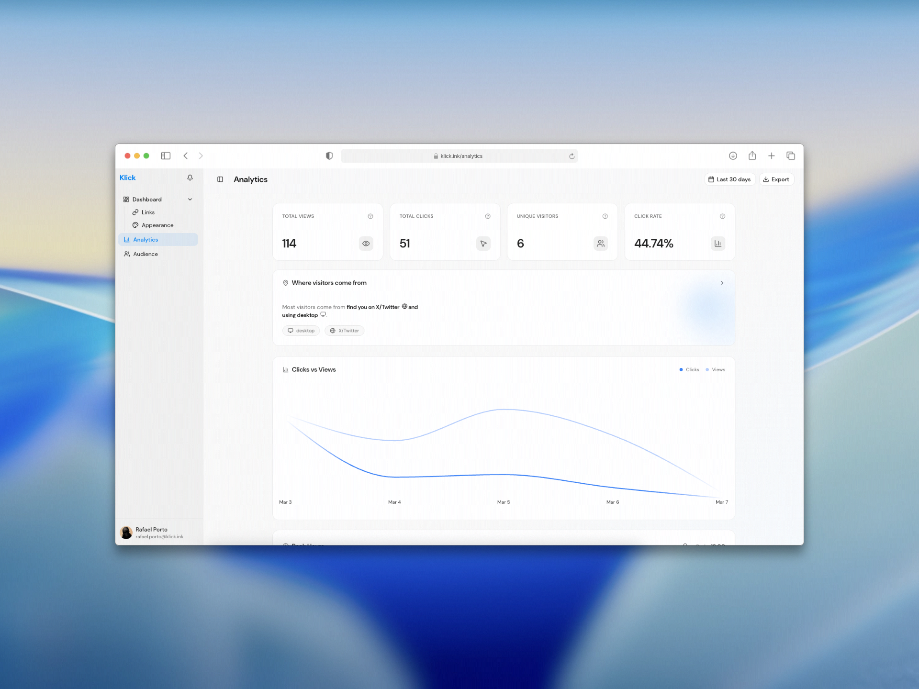Click the notification bell icon
This screenshot has height=689, width=919.
coord(190,178)
